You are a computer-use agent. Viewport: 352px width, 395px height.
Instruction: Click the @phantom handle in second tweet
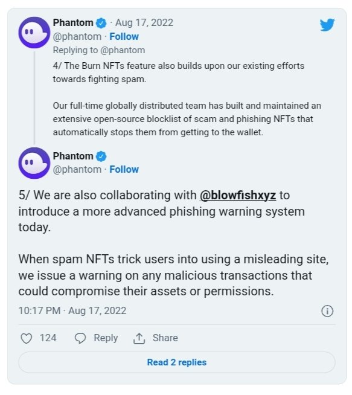77,170
